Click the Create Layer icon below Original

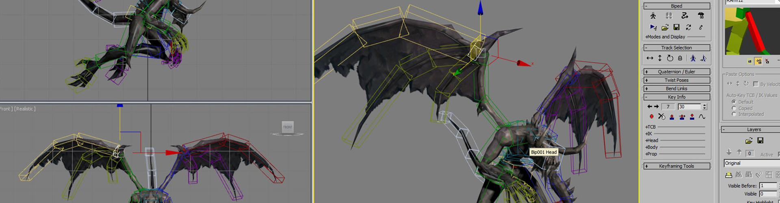coord(729,175)
